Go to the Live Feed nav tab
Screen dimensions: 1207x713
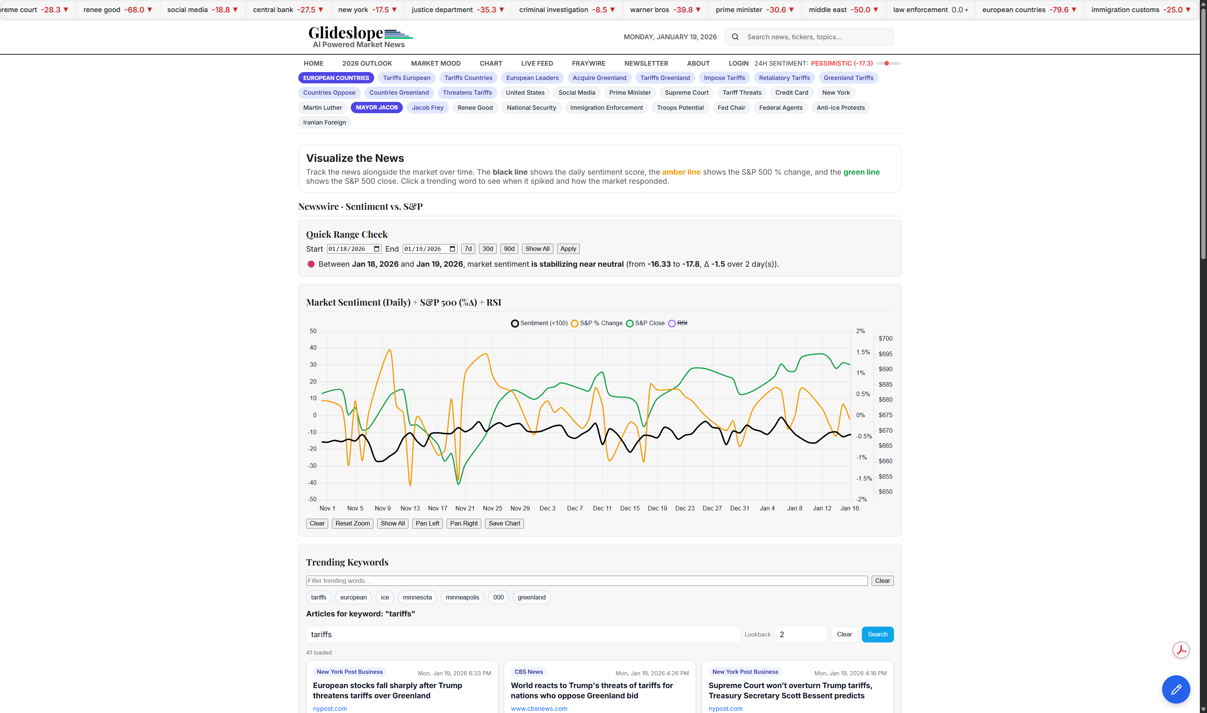(x=536, y=63)
